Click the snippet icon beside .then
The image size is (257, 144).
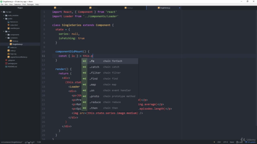tap(84, 108)
